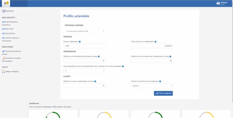Click help icon for Costo annuo di un dipendente
The image size is (233, 122).
point(156,42)
